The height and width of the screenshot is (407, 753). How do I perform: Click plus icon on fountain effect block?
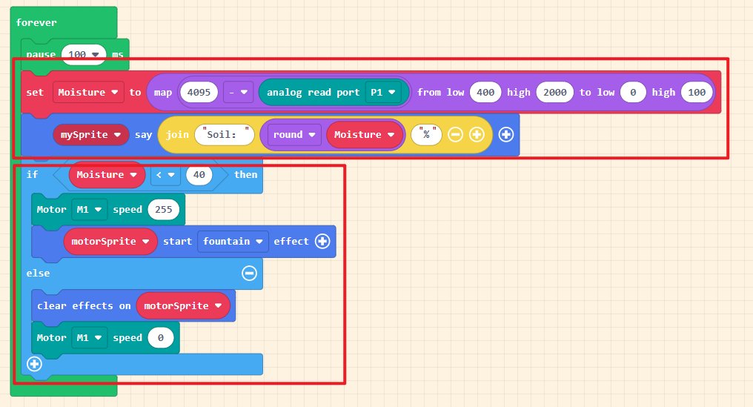(322, 241)
